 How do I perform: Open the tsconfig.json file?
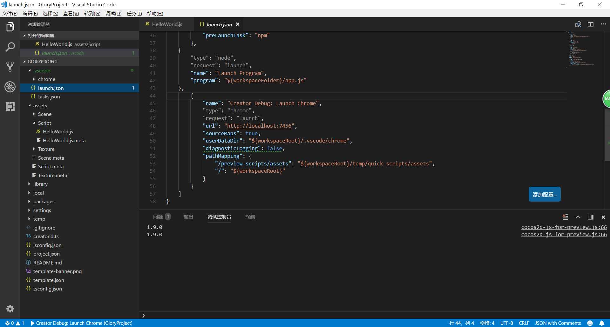(79, 289)
